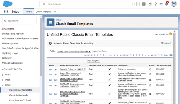The width and height of the screenshot is (180, 104).
Task: Open the App Launcher grid icon
Action: 6,12
